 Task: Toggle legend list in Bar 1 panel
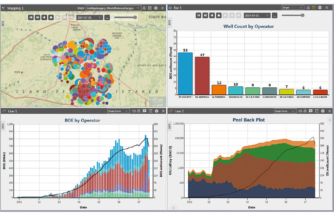click(x=314, y=7)
